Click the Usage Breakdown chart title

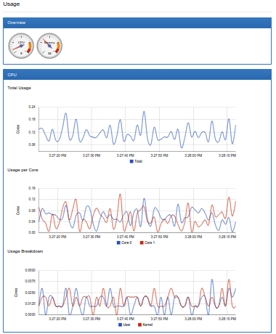tap(25, 251)
